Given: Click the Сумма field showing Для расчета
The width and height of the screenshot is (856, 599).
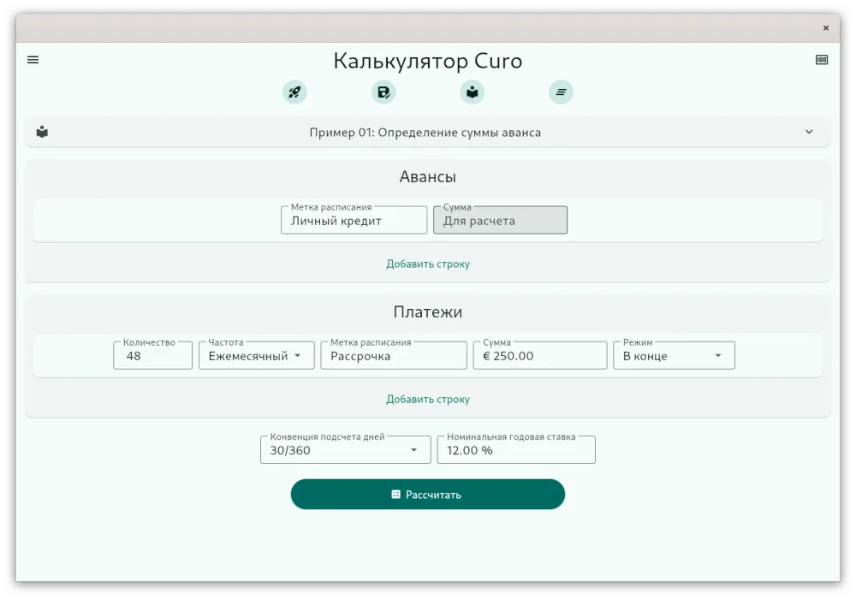Looking at the screenshot, I should (x=500, y=221).
